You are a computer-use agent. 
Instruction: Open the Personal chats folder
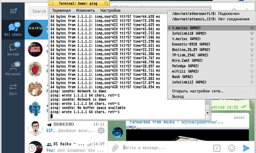13,69
